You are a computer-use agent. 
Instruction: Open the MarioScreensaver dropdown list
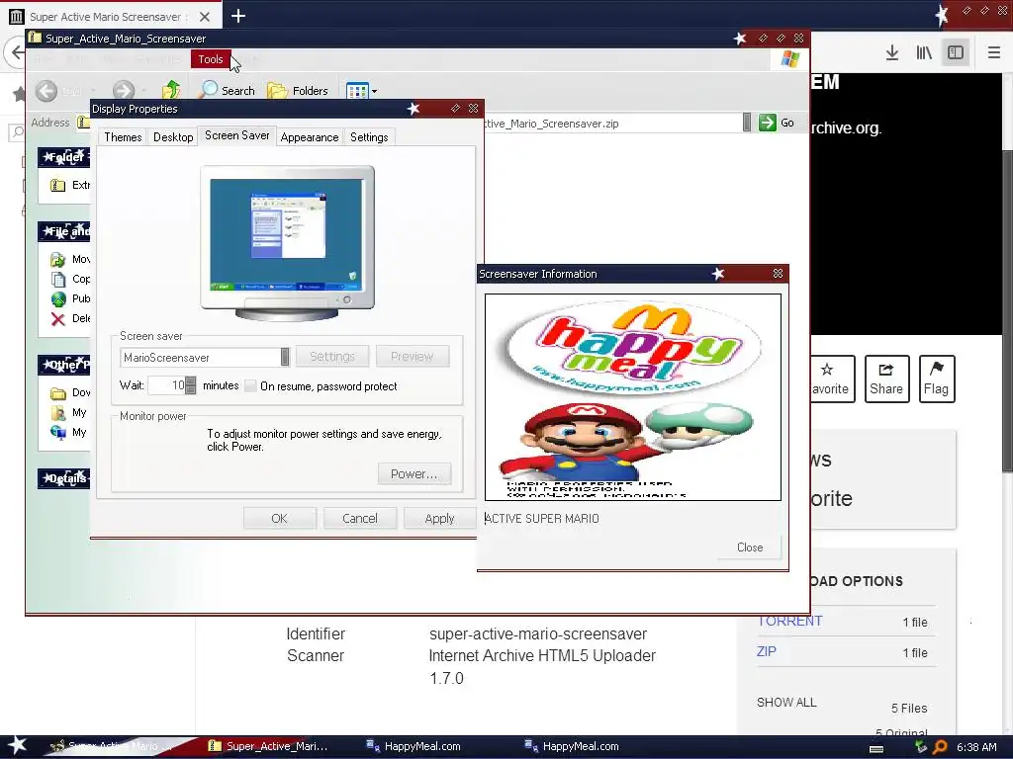click(285, 357)
